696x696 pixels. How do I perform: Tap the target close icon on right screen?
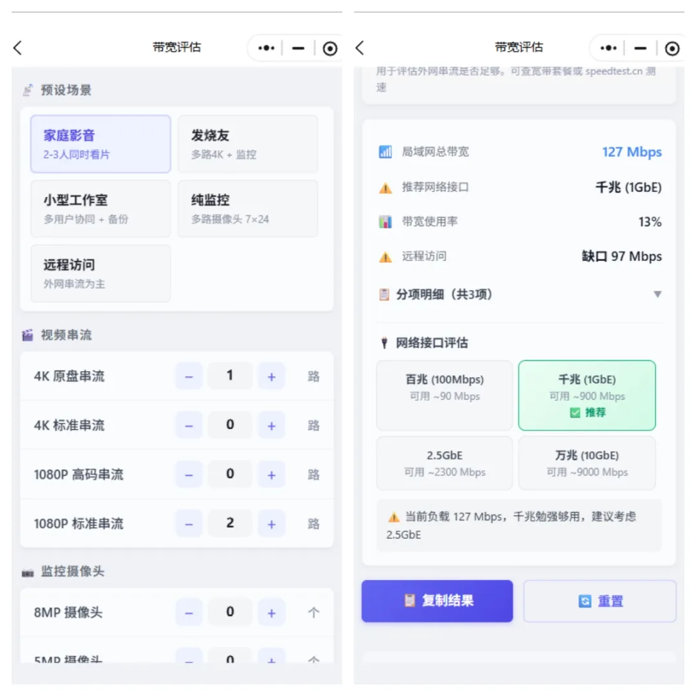tap(672, 48)
